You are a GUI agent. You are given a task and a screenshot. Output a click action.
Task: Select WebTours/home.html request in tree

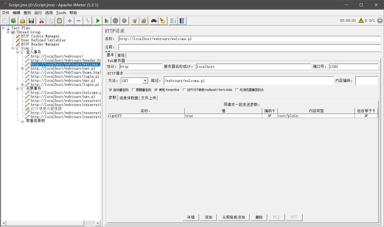[x=65, y=72]
